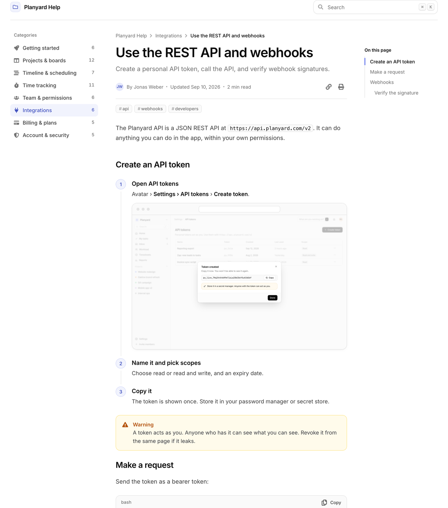Click the warning triangle icon
The height and width of the screenshot is (508, 448).
125,425
